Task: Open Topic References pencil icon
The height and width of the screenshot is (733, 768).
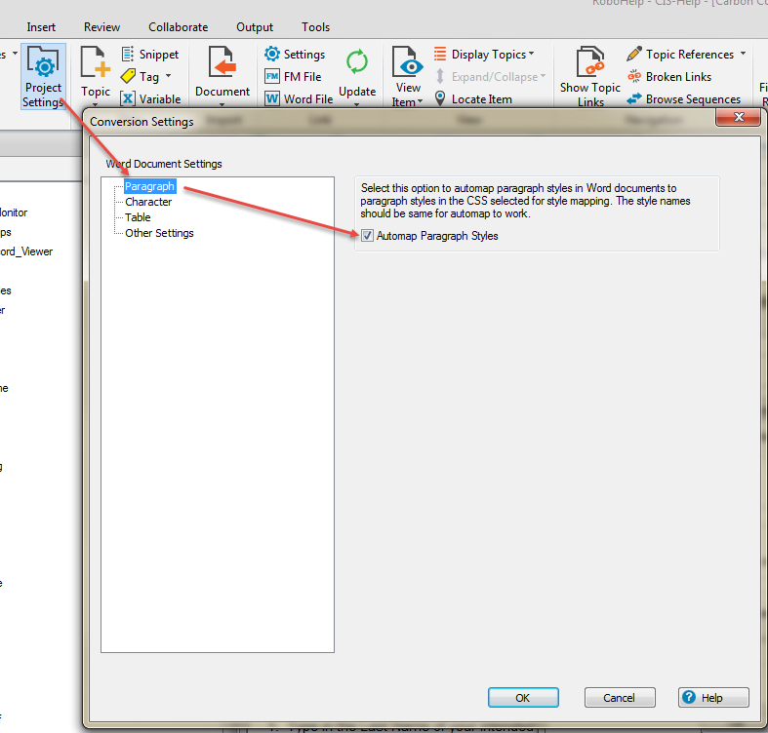Action: [x=634, y=54]
